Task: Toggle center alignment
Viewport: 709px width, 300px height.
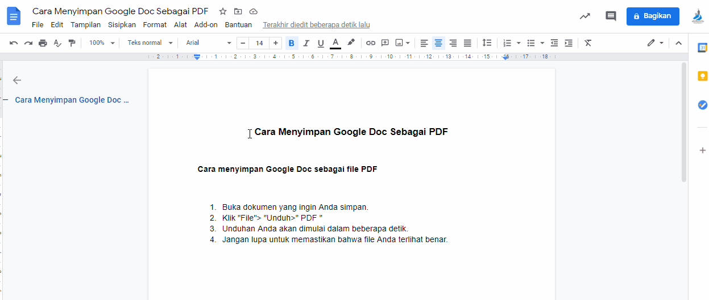Action: [438, 43]
